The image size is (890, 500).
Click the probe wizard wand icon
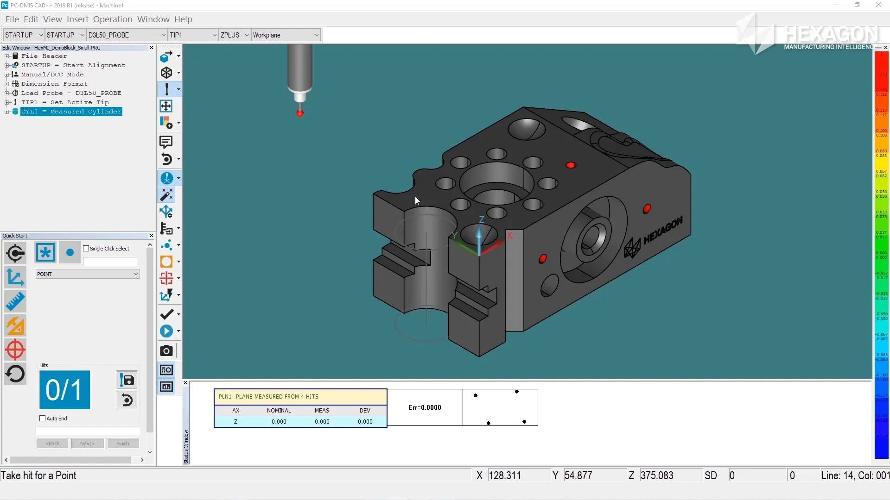(x=166, y=195)
